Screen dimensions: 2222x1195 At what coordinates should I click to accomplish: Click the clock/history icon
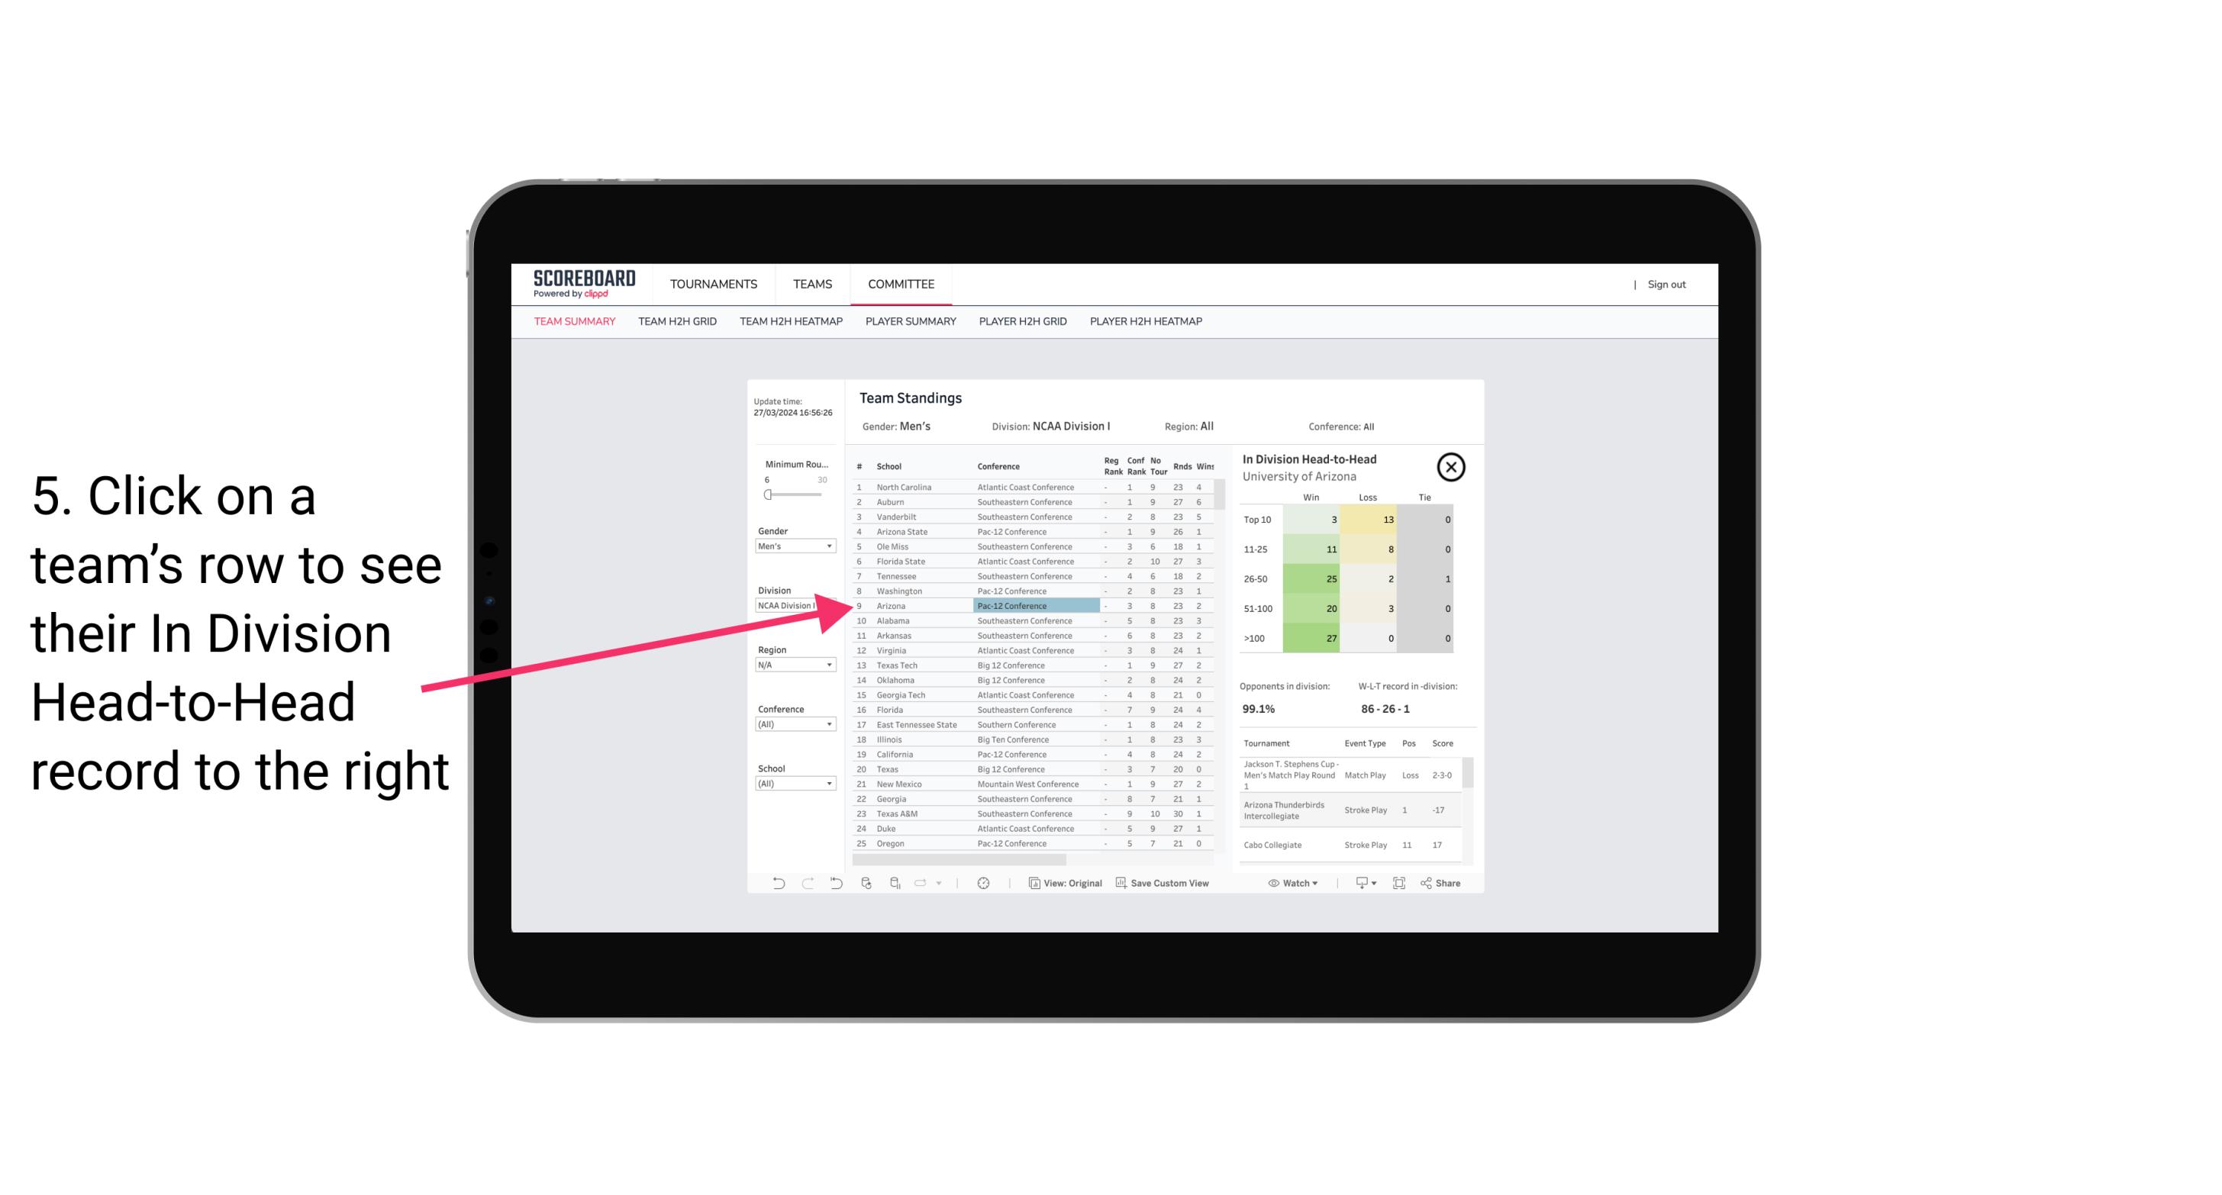pyautogui.click(x=983, y=883)
